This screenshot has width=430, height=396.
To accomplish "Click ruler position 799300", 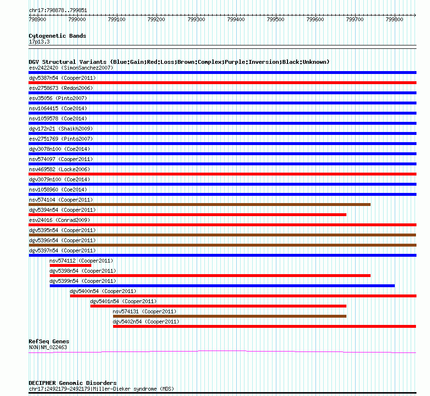I will click(196, 19).
